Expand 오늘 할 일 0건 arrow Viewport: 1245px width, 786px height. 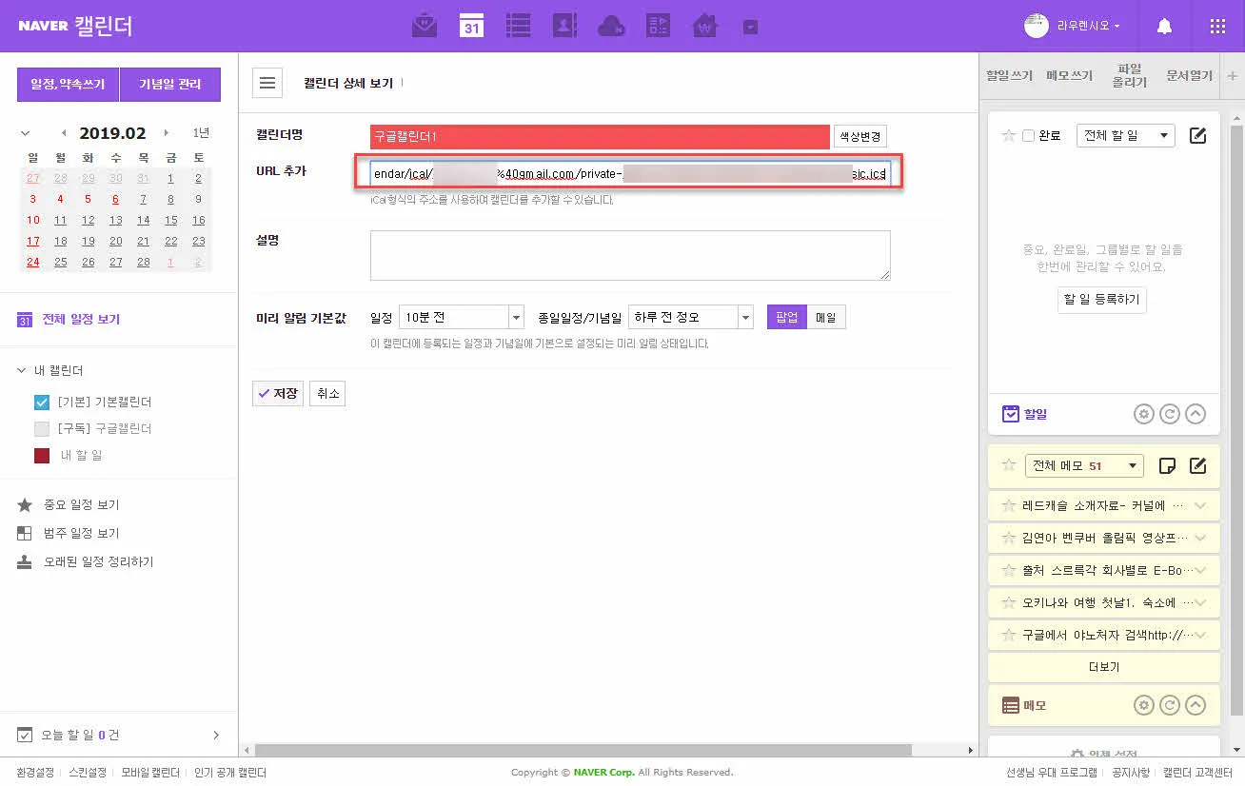(216, 735)
